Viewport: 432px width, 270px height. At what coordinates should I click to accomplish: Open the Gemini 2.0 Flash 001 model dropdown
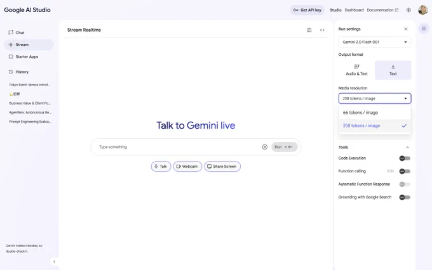[x=375, y=42]
